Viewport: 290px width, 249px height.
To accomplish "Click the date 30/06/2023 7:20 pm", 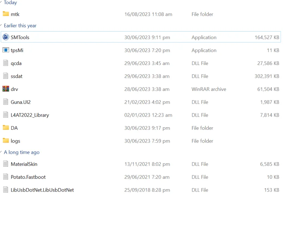I will [x=147, y=50].
